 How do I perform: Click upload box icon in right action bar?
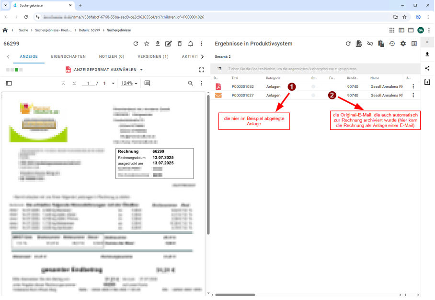coord(427,82)
